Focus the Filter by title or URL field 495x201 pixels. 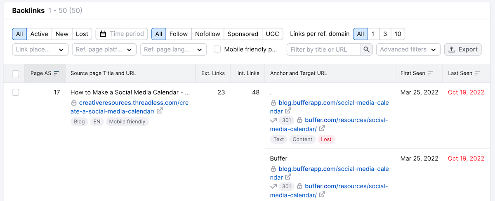323,50
